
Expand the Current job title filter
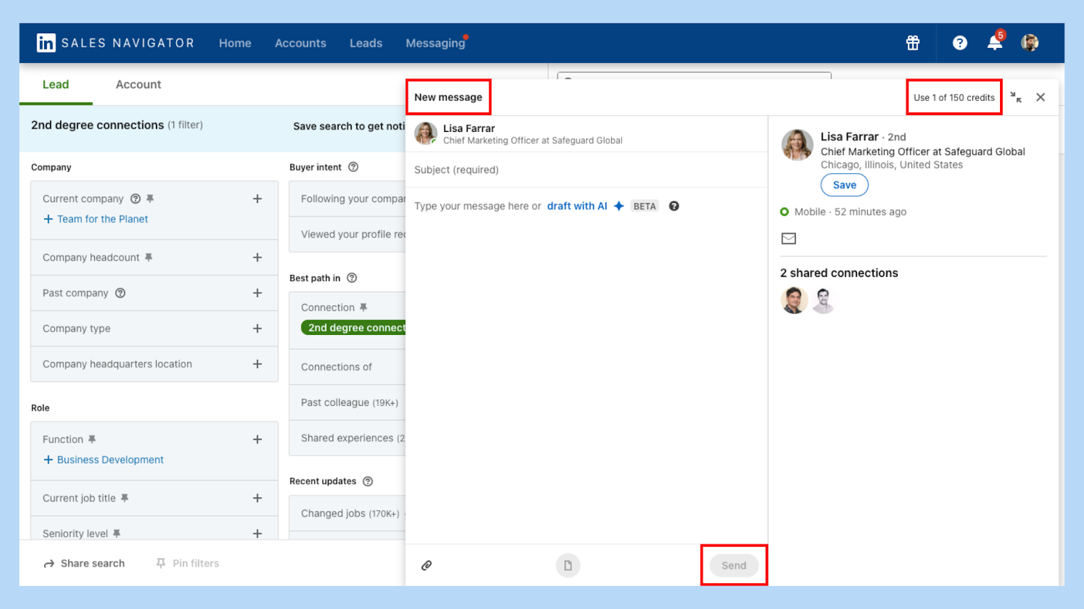257,498
